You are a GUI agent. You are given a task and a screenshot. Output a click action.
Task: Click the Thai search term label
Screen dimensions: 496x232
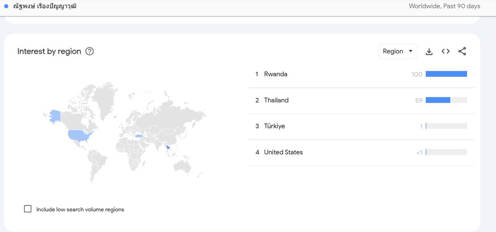pos(45,6)
